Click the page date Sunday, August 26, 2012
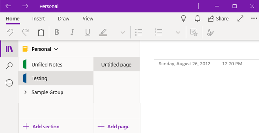This screenshot has height=133, width=259. pyautogui.click(x=185, y=64)
